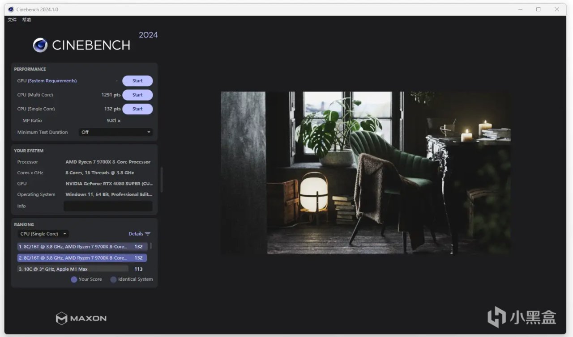The image size is (573, 337).
Task: Click the 132 pts single core score
Action: point(112,109)
